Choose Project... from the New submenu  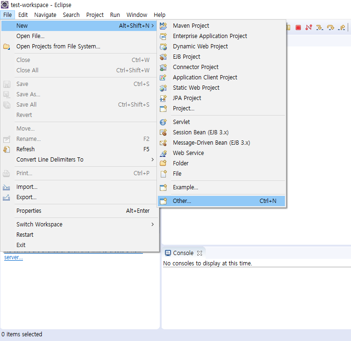[221, 108]
